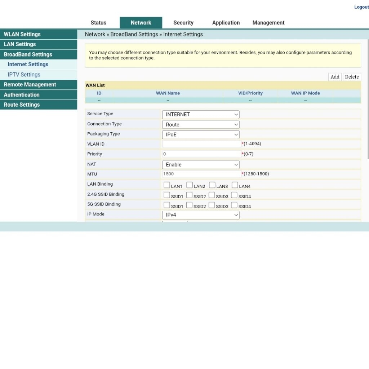Screen dimensions: 369x369
Task: Open the Service Type dropdown
Action: 201,114
